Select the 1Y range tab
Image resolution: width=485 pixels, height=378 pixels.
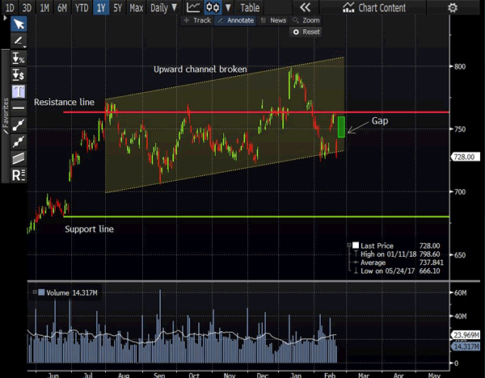pos(101,7)
